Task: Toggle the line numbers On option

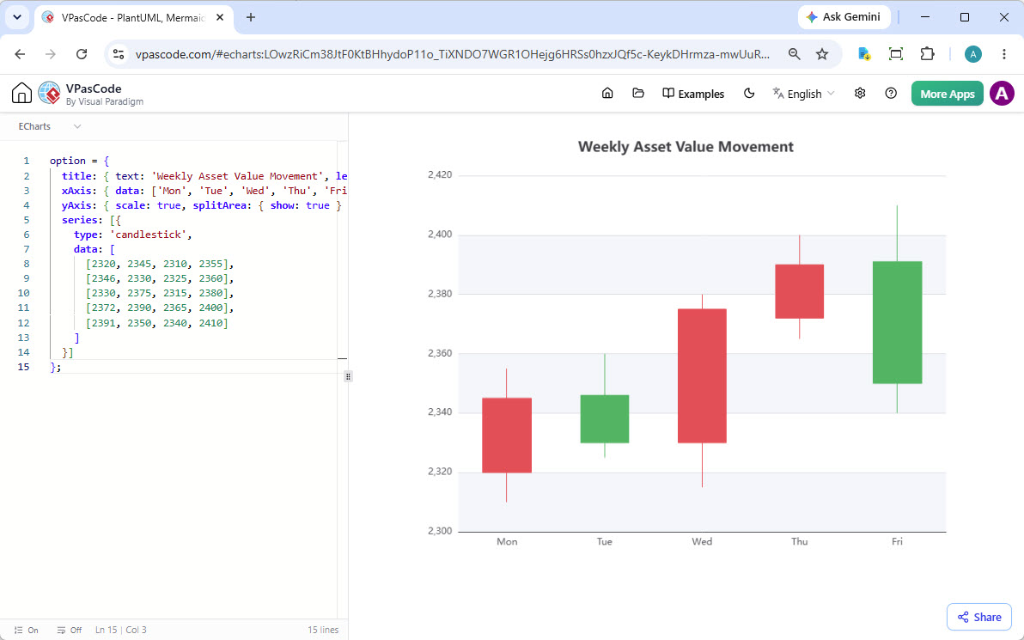Action: 26,631
